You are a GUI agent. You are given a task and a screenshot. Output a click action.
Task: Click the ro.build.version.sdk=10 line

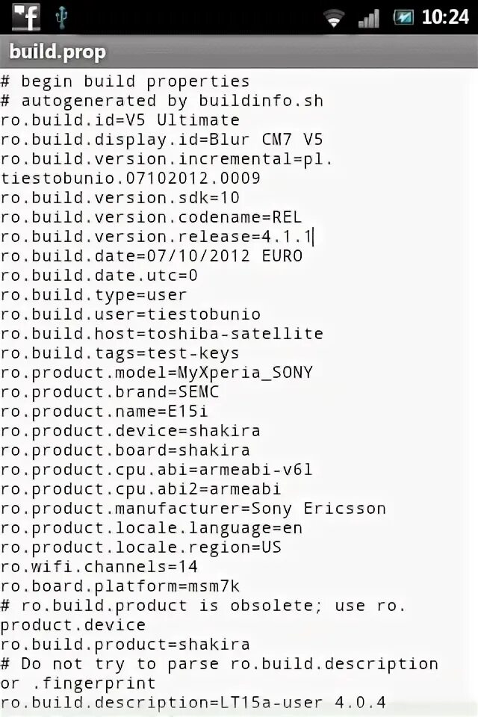click(x=120, y=198)
